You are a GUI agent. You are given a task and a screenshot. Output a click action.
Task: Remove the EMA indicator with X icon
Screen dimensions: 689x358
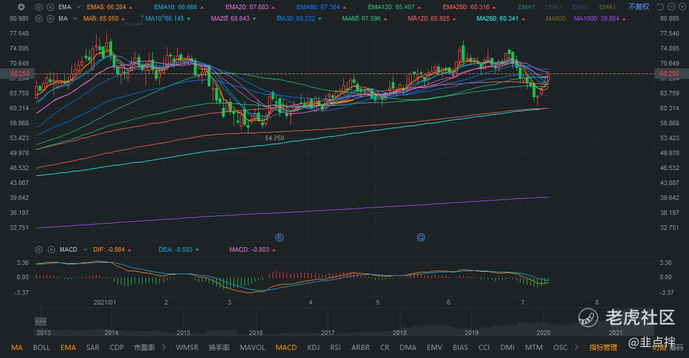click(51, 7)
